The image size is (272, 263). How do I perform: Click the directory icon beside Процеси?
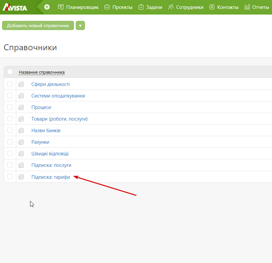point(21,107)
